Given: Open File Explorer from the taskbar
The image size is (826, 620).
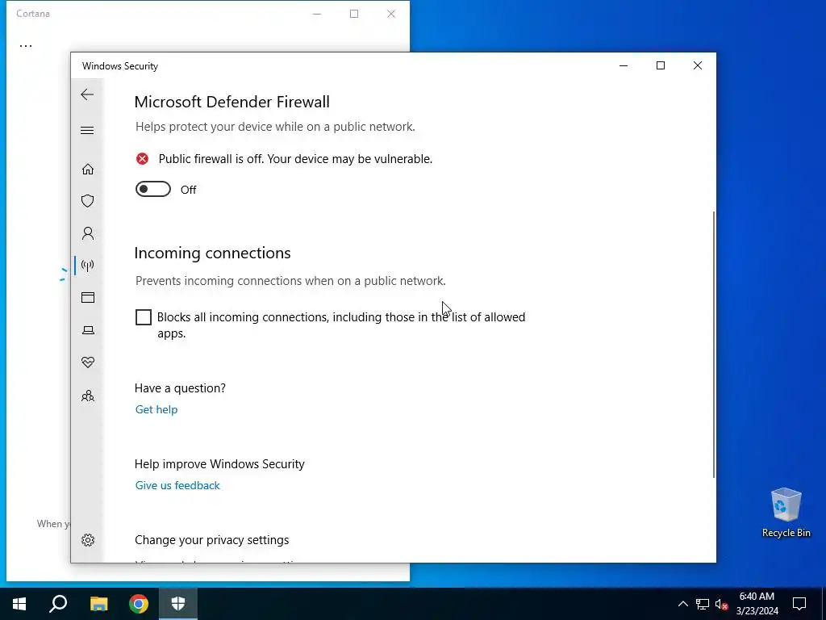Looking at the screenshot, I should point(98,604).
